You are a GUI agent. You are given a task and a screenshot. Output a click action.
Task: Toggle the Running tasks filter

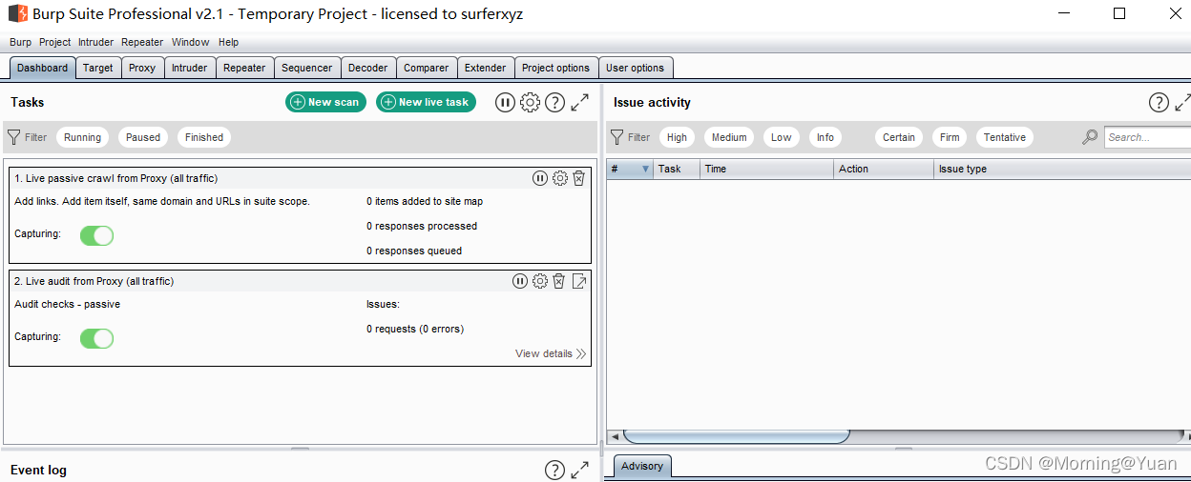pyautogui.click(x=83, y=137)
